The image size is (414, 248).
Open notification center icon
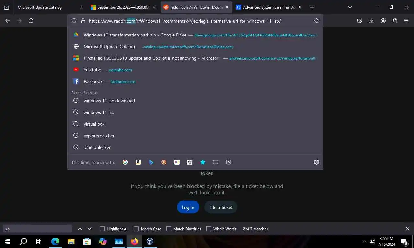404,242
